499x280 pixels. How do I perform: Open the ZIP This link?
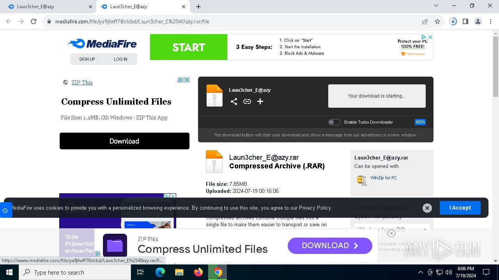[82, 82]
